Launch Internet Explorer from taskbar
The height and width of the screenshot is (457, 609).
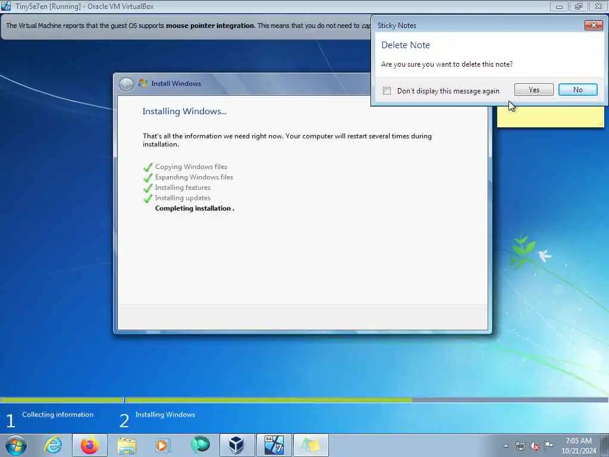point(53,445)
